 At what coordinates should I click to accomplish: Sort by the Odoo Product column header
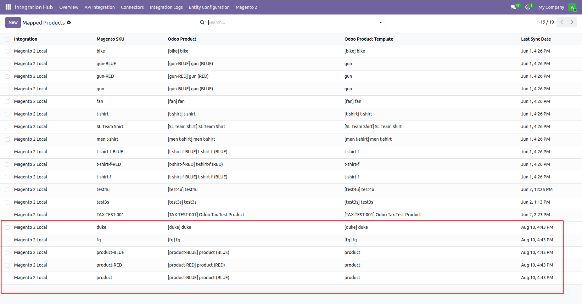tap(182, 39)
